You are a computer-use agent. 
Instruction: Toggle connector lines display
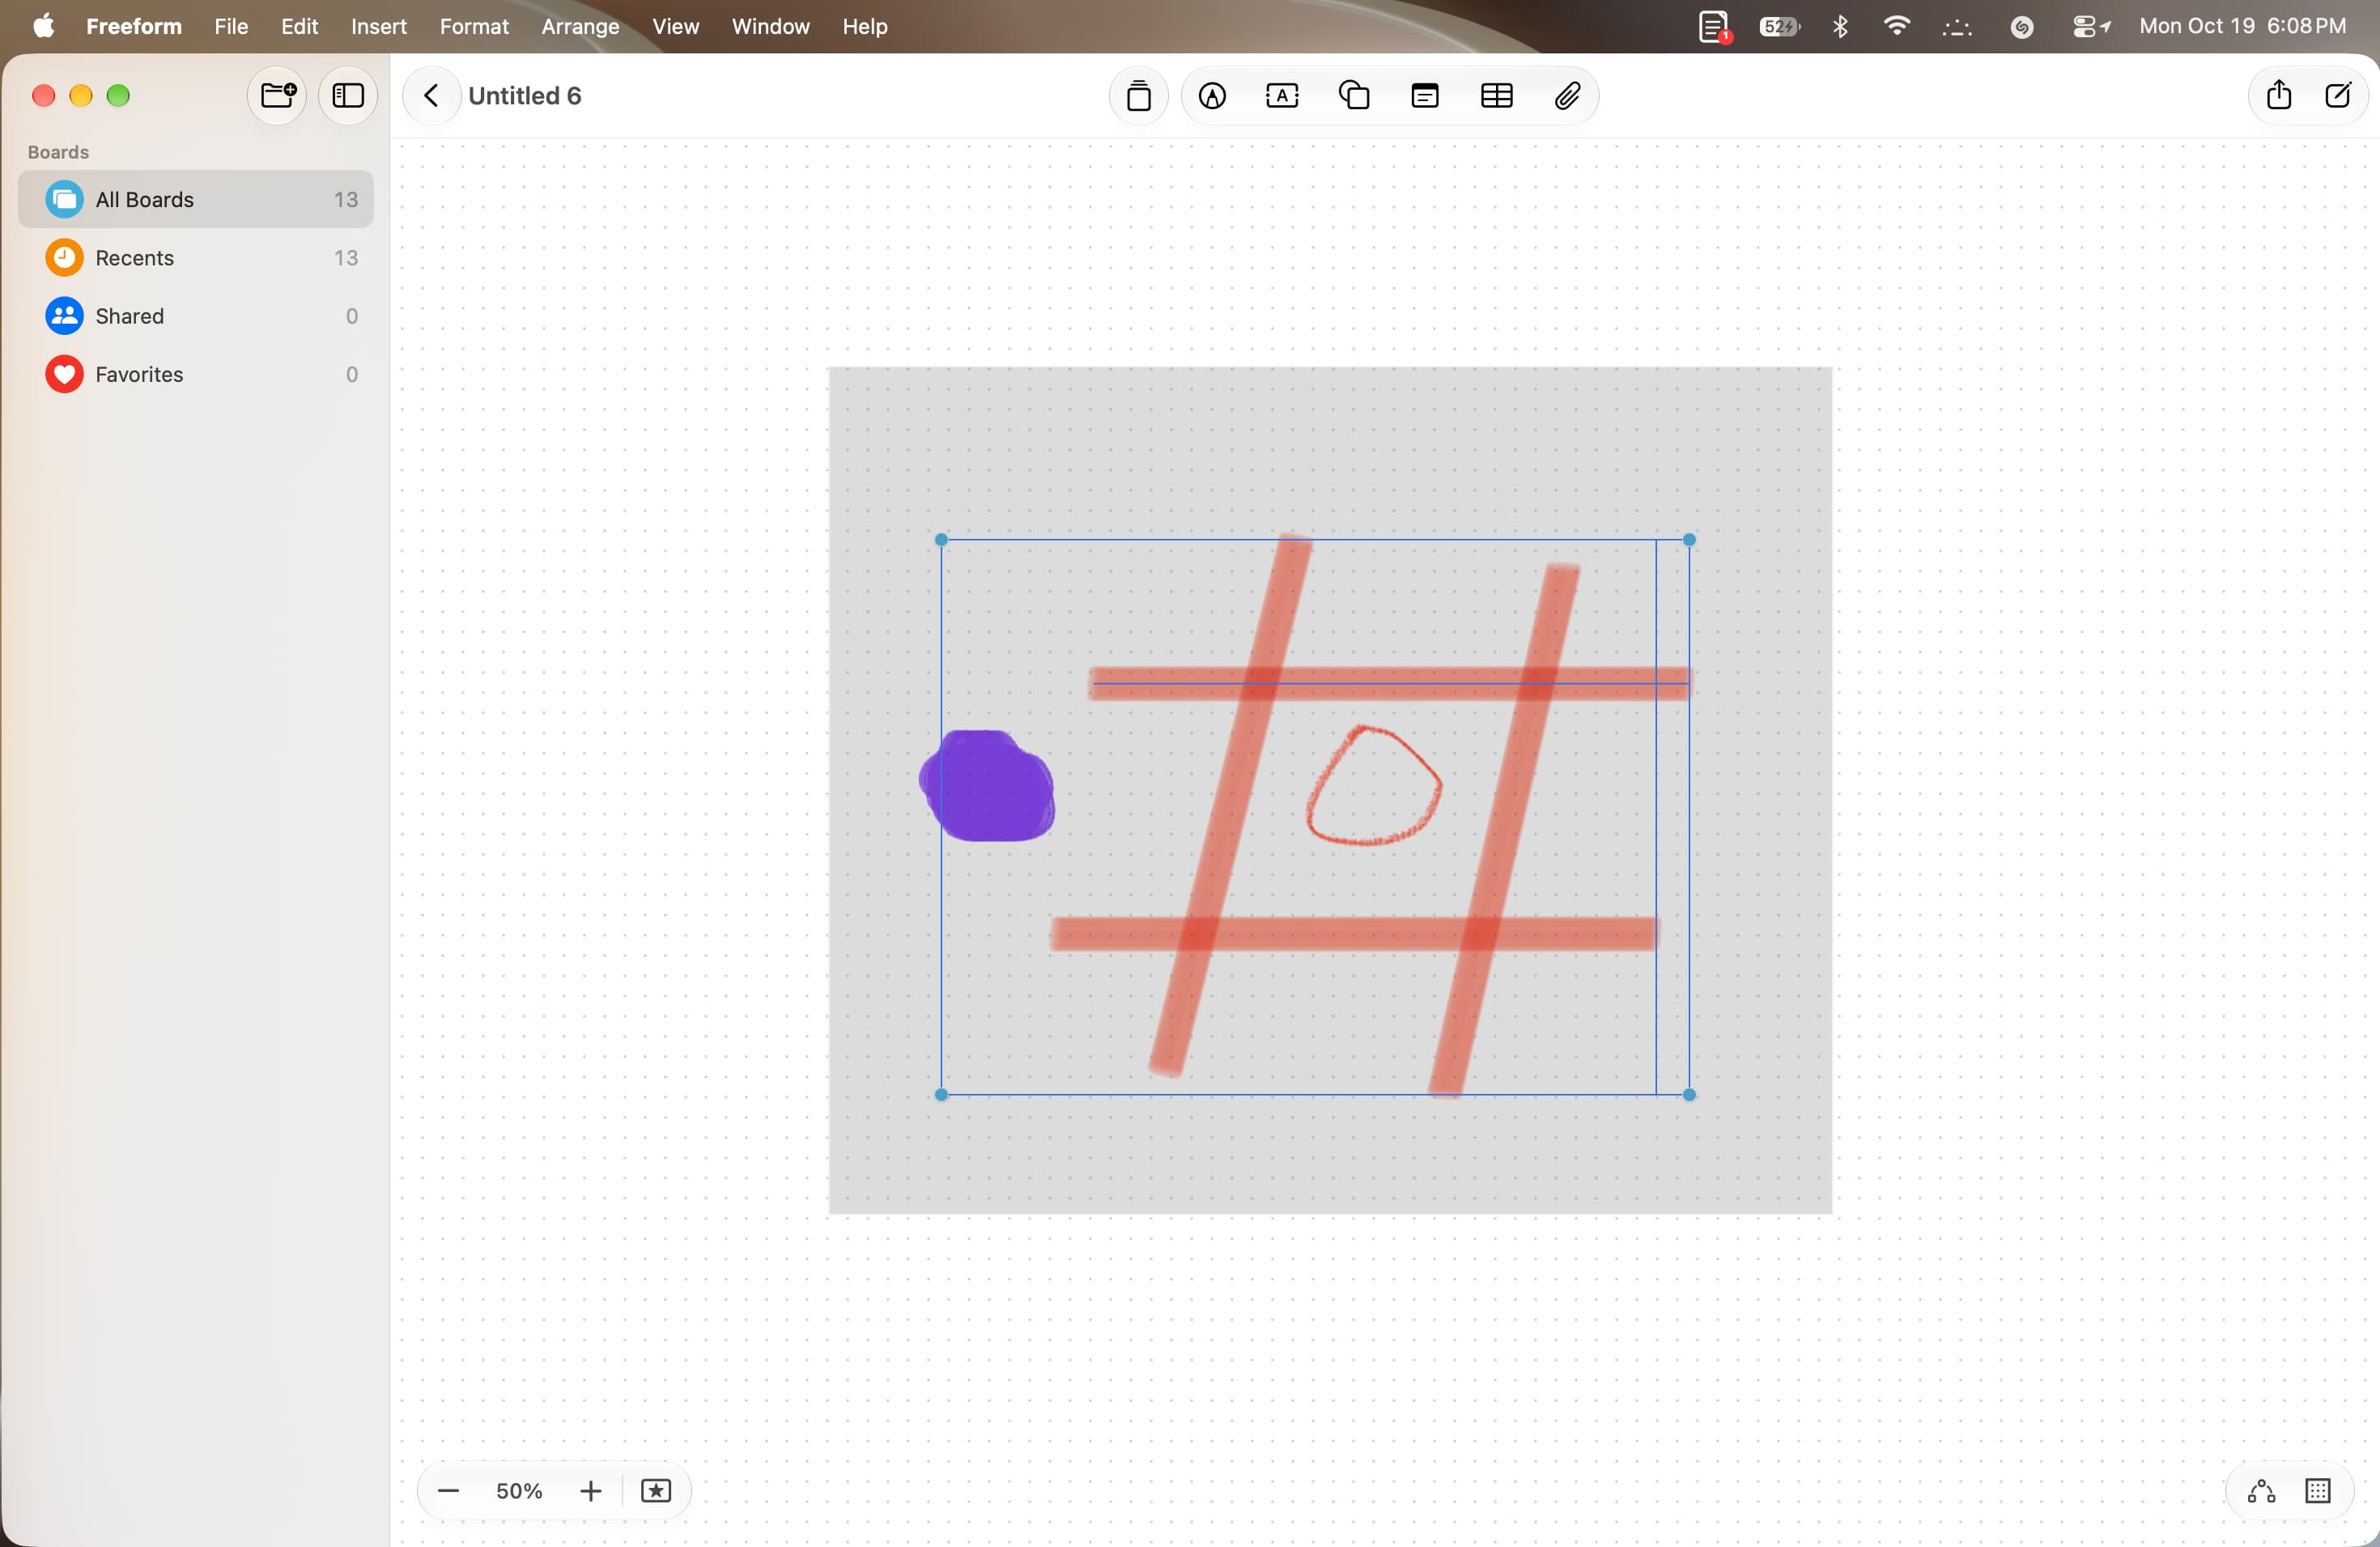click(x=2261, y=1491)
